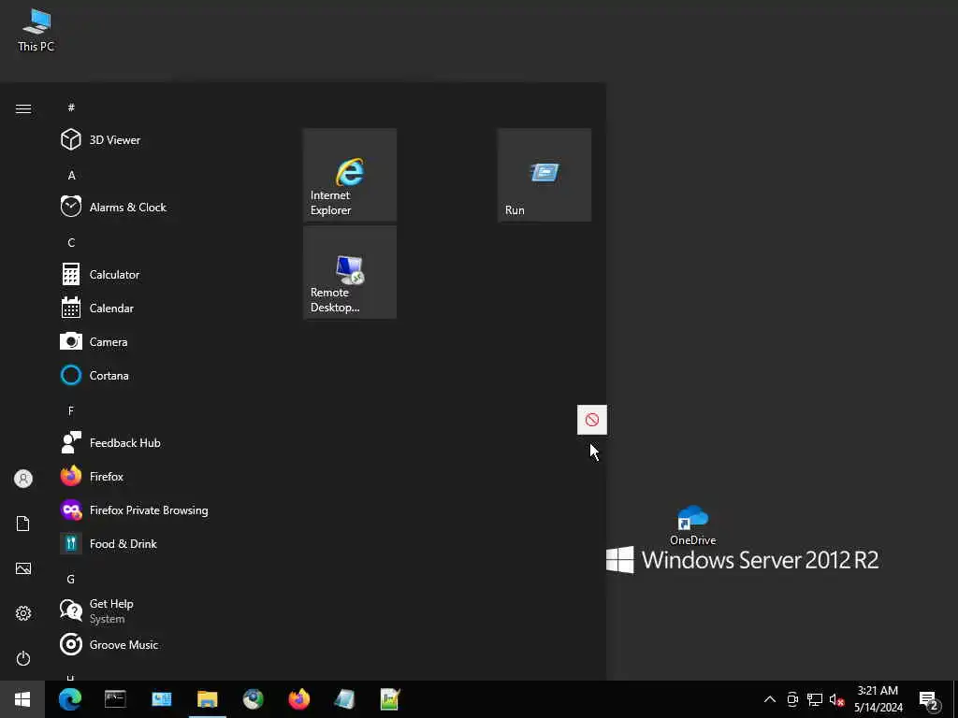The image size is (958, 718).
Task: Open network status tray icon
Action: 815,699
